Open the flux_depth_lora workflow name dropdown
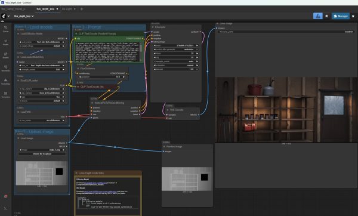 click(x=24, y=16)
